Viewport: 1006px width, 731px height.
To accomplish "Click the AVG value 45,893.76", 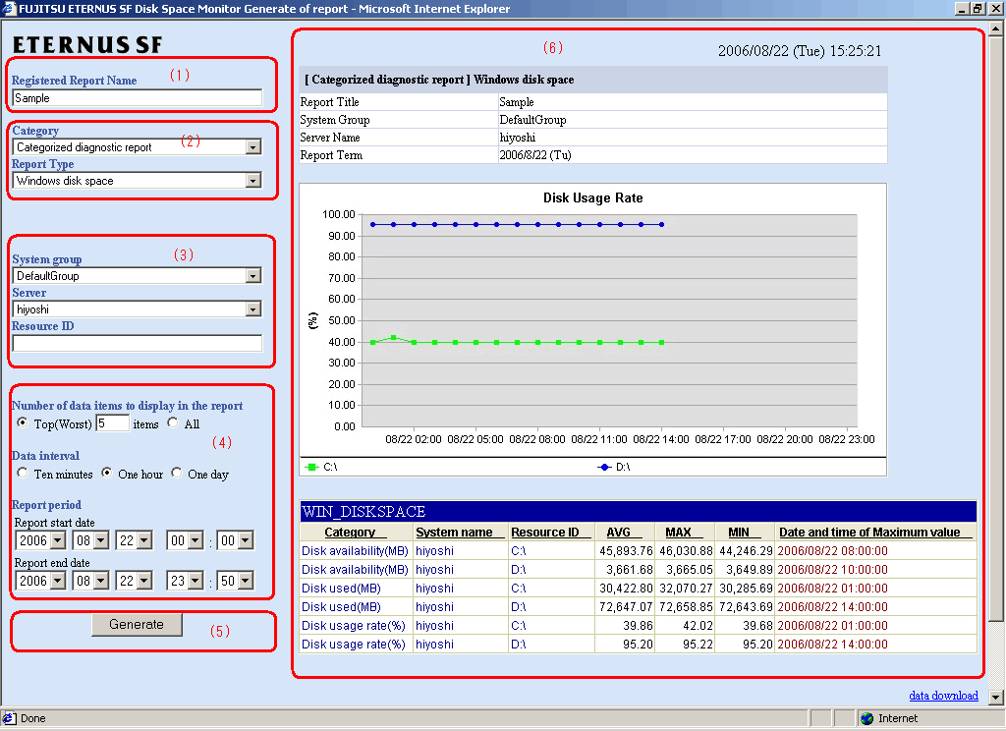I will click(626, 551).
